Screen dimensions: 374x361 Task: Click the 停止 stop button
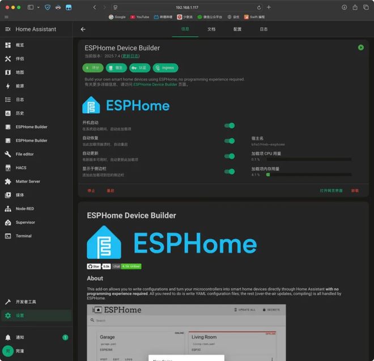tap(91, 191)
